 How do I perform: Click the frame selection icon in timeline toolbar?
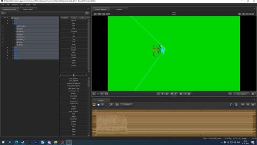117,105
